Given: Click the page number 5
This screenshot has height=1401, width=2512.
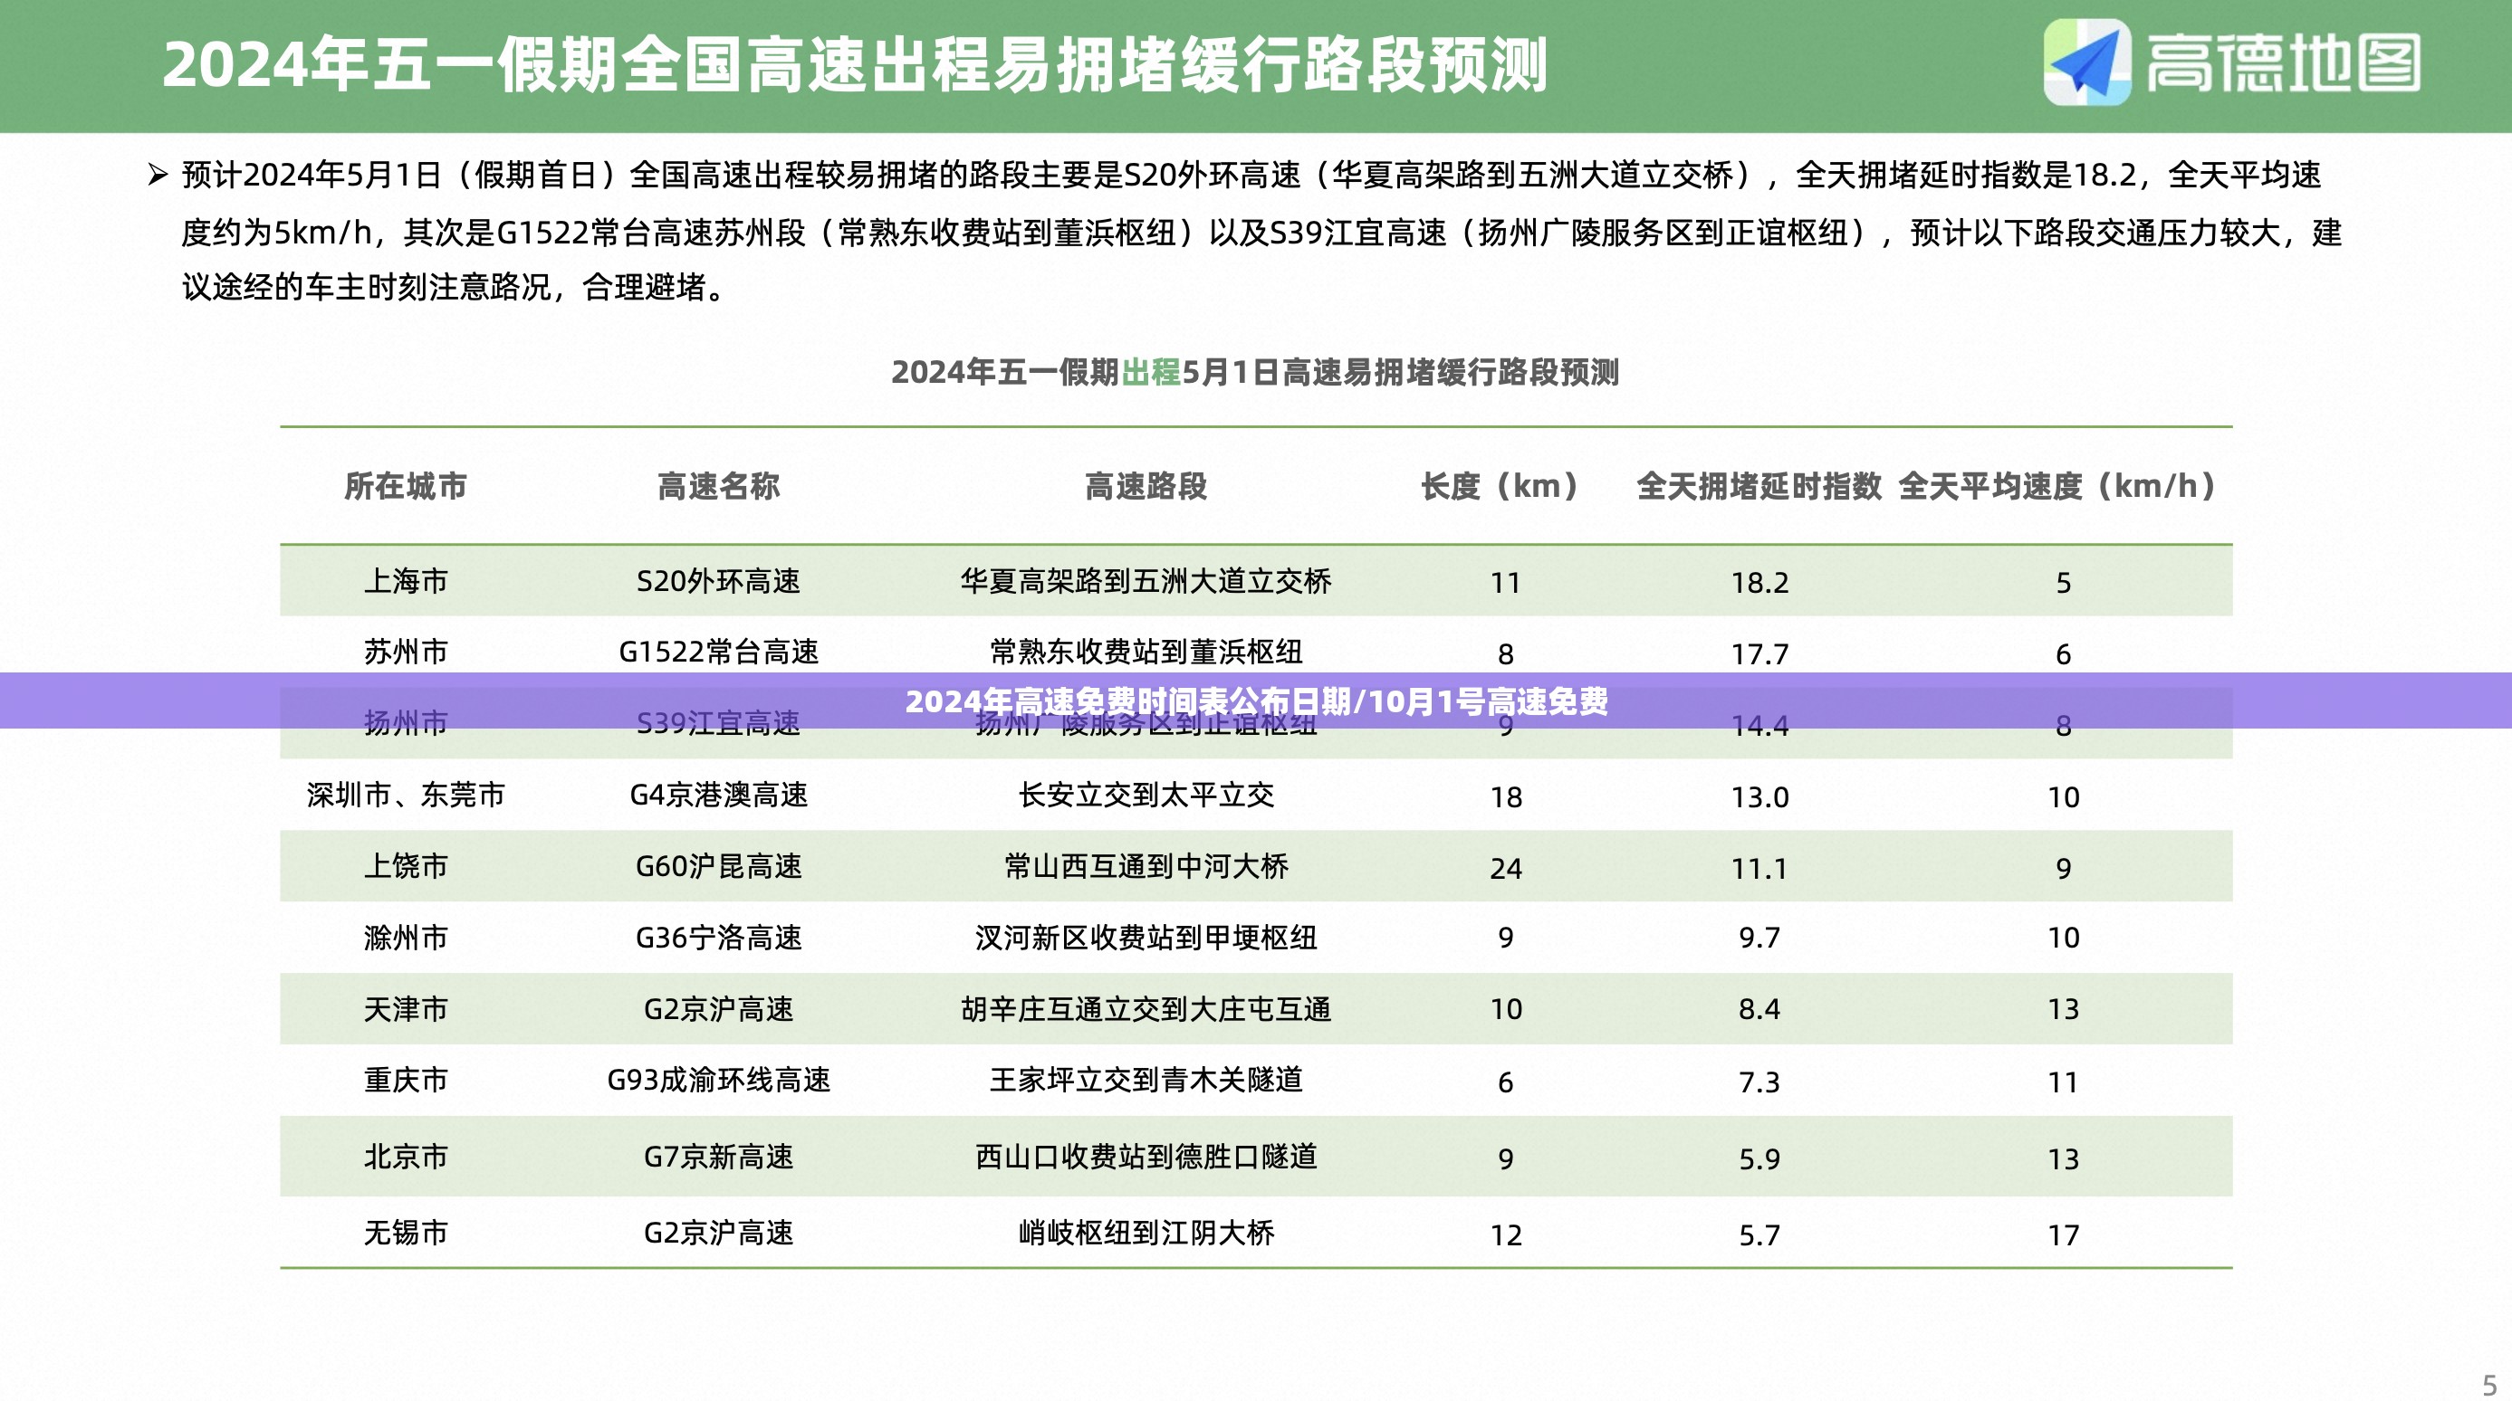Looking at the screenshot, I should 2489,1385.
